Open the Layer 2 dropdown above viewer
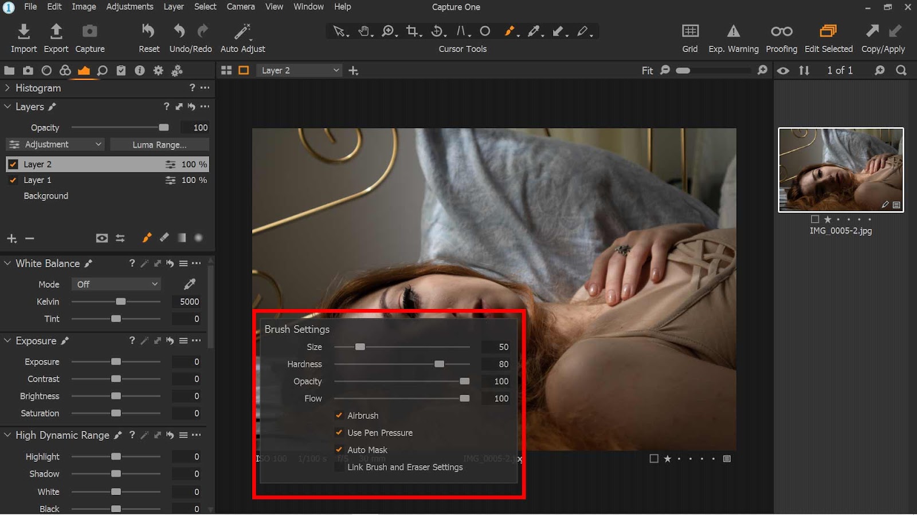The image size is (917, 515). point(300,70)
